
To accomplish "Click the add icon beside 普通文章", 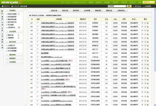I will (x=19, y=35).
